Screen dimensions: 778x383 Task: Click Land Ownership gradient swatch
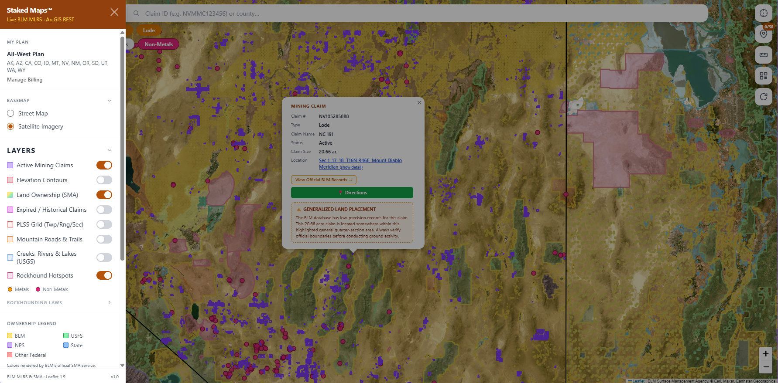10,195
